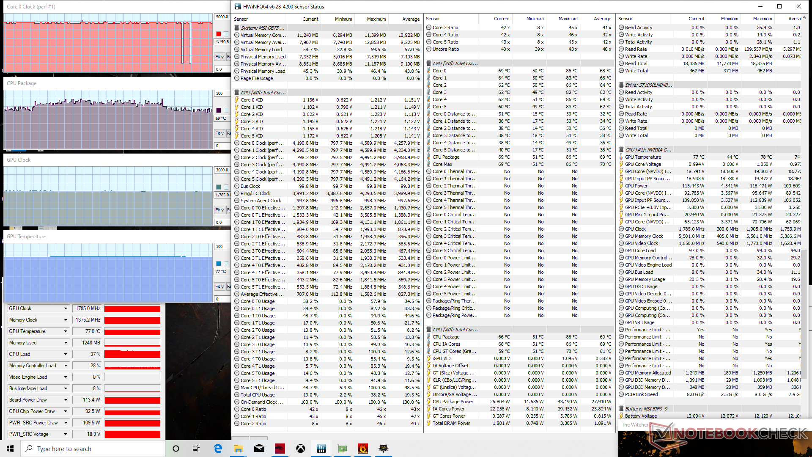
Task: Open Mail app from taskbar
Action: [259, 449]
